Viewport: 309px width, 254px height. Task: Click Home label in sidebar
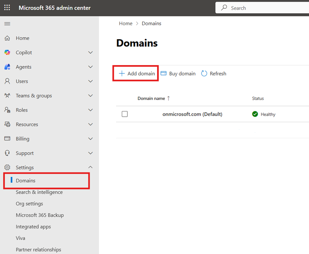coord(22,38)
